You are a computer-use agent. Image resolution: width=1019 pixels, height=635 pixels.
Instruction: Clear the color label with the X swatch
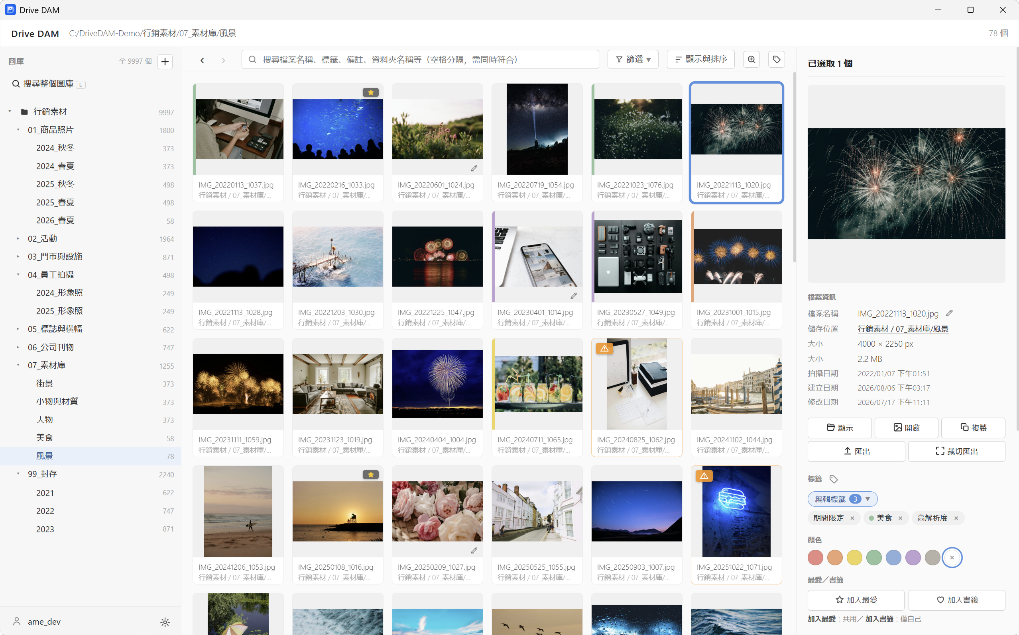[x=952, y=558]
